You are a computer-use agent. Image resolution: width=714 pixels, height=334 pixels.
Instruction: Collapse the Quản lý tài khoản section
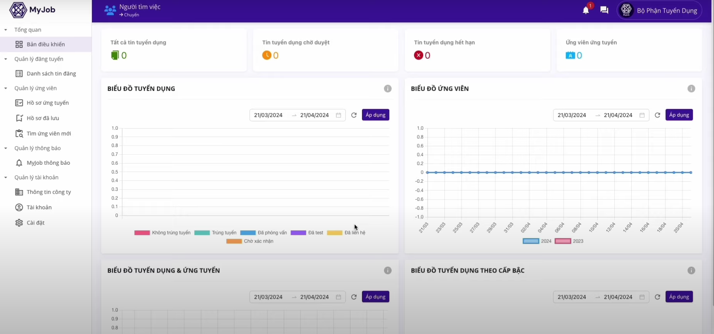5,177
